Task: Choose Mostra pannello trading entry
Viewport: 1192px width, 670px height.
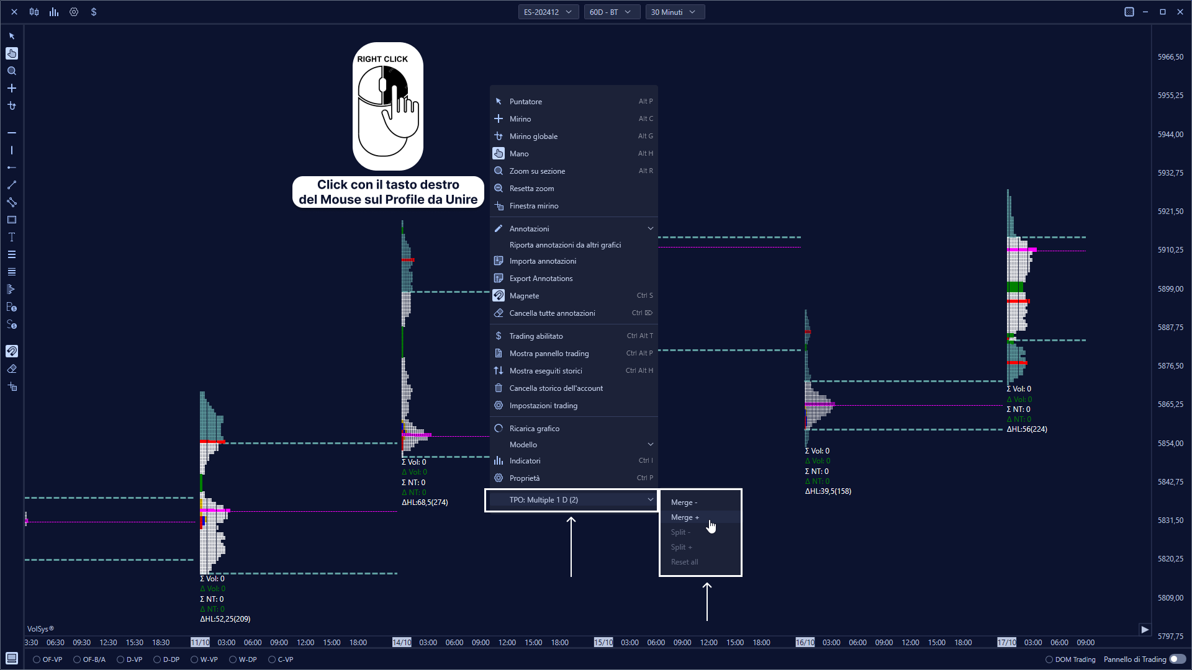Action: [574, 354]
